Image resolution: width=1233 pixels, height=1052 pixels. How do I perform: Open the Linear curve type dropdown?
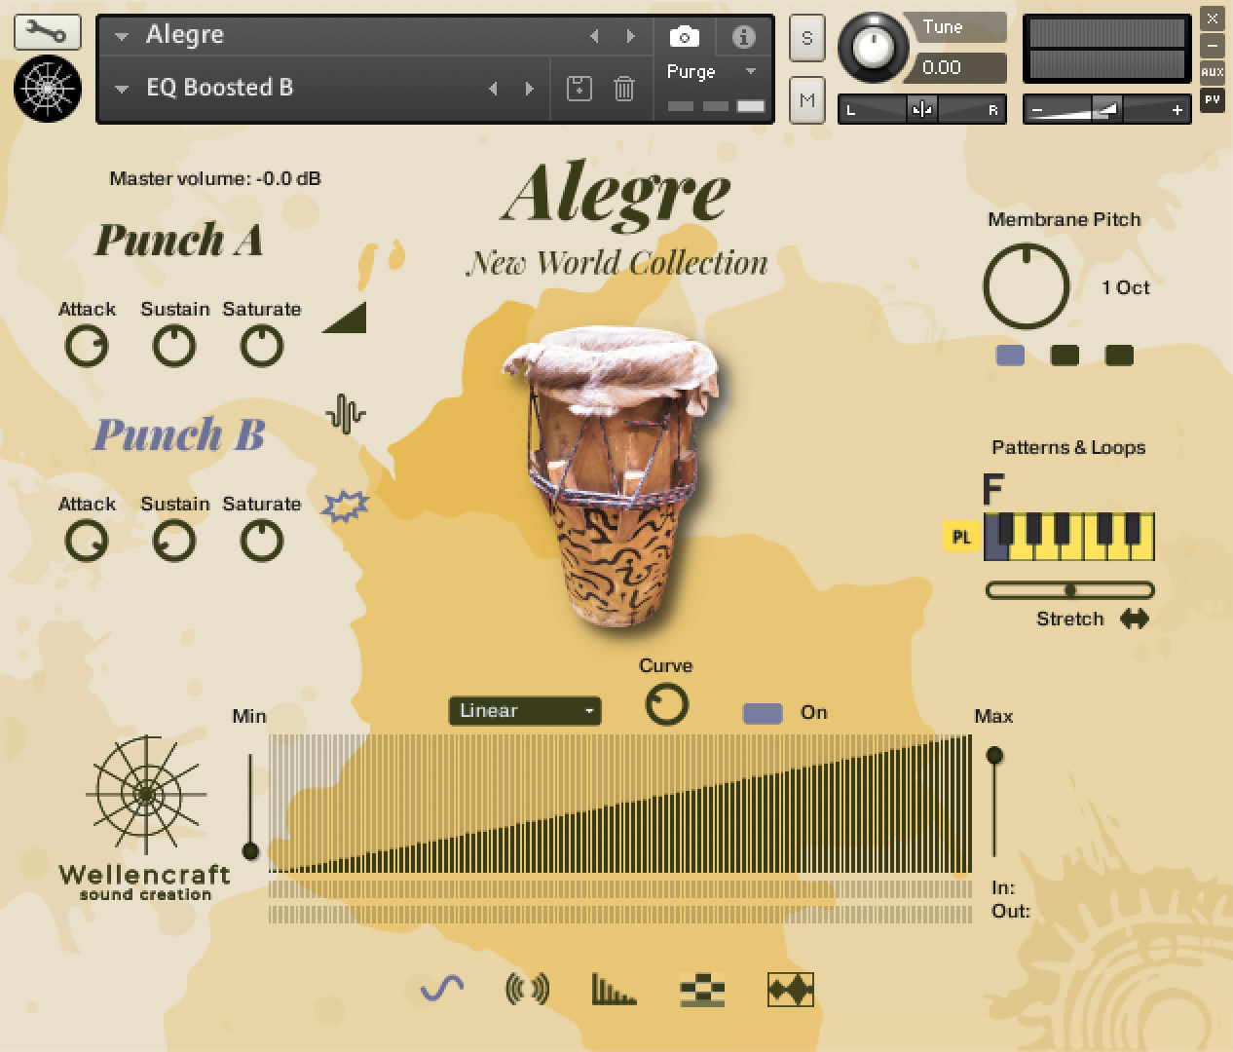(x=524, y=711)
